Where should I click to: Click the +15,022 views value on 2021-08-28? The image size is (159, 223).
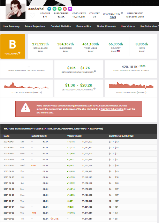click(x=71, y=183)
